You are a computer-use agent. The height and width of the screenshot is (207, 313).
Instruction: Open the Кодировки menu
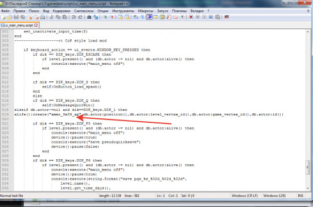61,11
